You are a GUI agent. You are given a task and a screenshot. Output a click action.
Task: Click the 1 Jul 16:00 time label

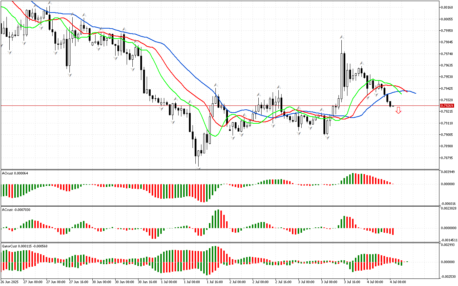(x=215, y=282)
